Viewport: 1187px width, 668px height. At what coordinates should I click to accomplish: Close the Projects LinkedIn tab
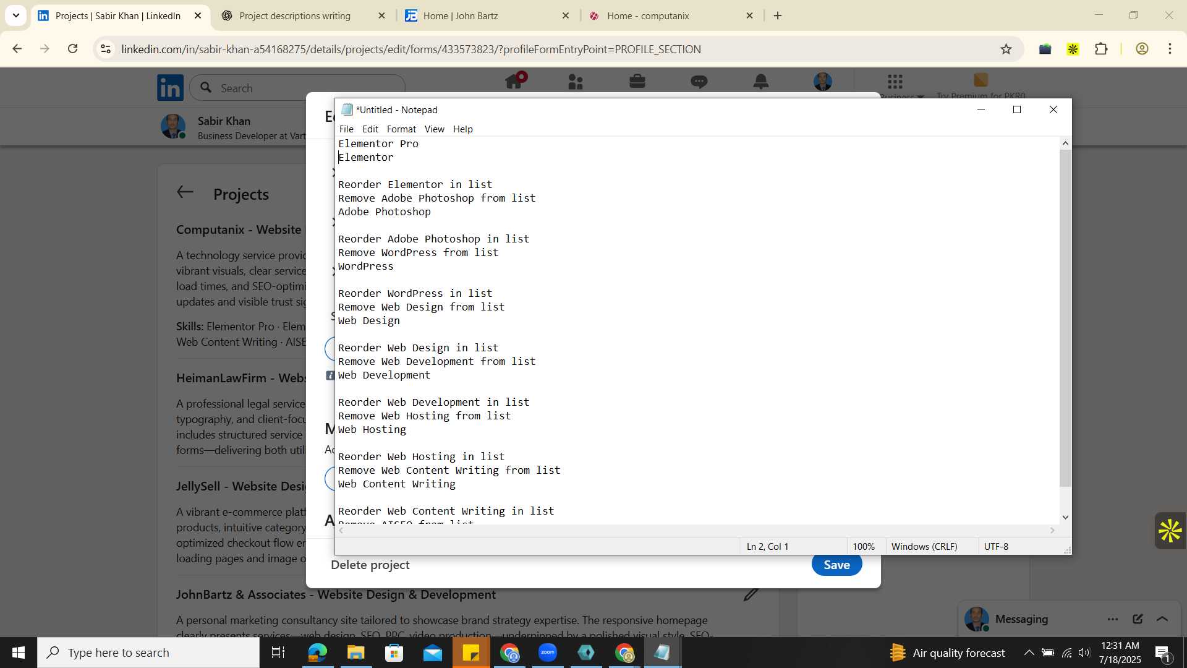[198, 16]
